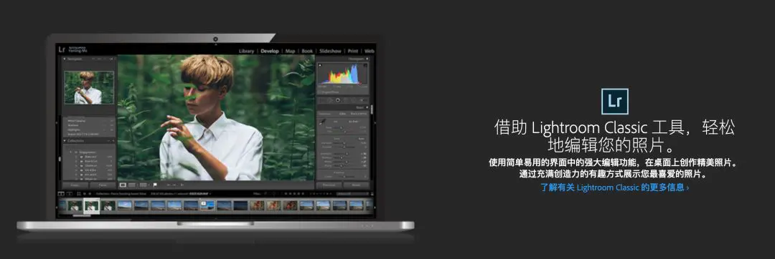The height and width of the screenshot is (259, 775).
Task: Toggle the shadow clipping indicator in the histogram
Action: click(319, 65)
